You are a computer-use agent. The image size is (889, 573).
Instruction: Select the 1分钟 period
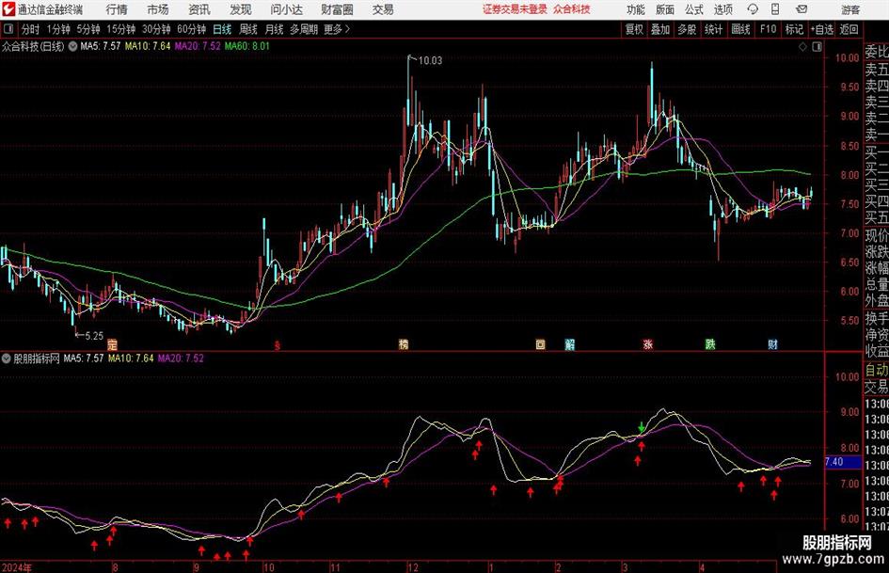click(x=57, y=29)
